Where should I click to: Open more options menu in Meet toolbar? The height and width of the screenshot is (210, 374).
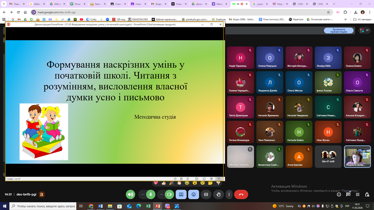pos(229,195)
